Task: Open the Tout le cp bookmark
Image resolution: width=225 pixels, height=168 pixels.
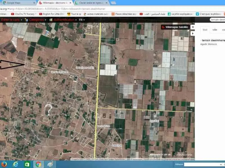Action: tap(74, 14)
